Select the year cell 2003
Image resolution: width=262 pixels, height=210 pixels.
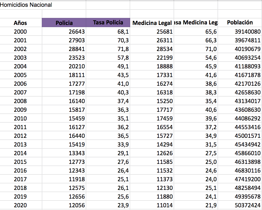coord(20,58)
